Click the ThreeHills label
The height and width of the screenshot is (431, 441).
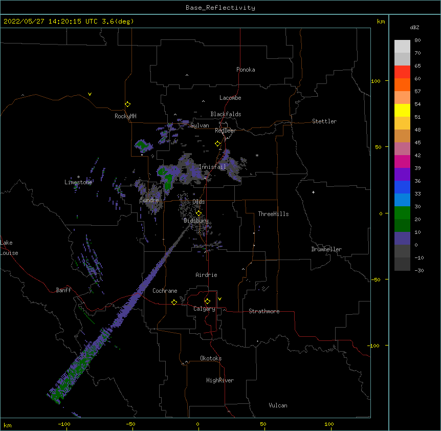(x=273, y=214)
